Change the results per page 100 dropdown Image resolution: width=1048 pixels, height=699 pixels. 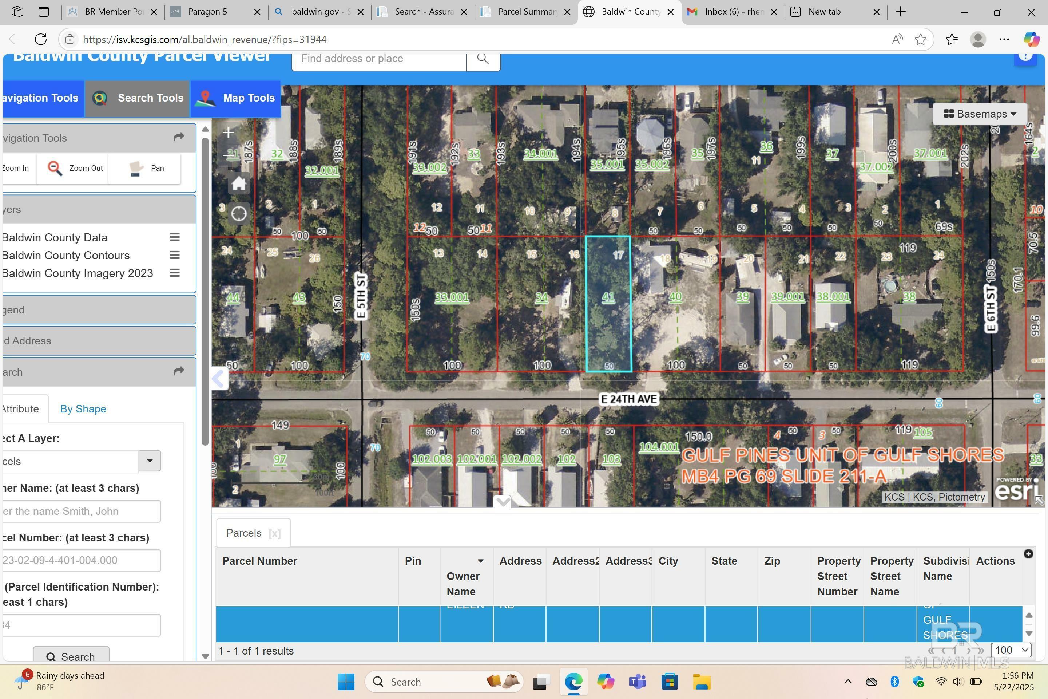1011,650
